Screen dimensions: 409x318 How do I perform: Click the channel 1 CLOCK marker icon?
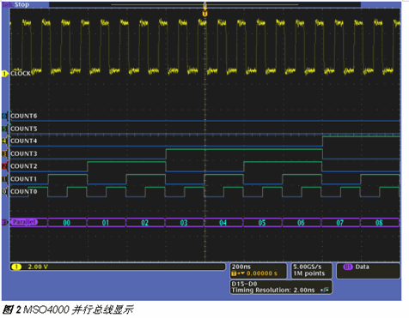tap(4, 74)
